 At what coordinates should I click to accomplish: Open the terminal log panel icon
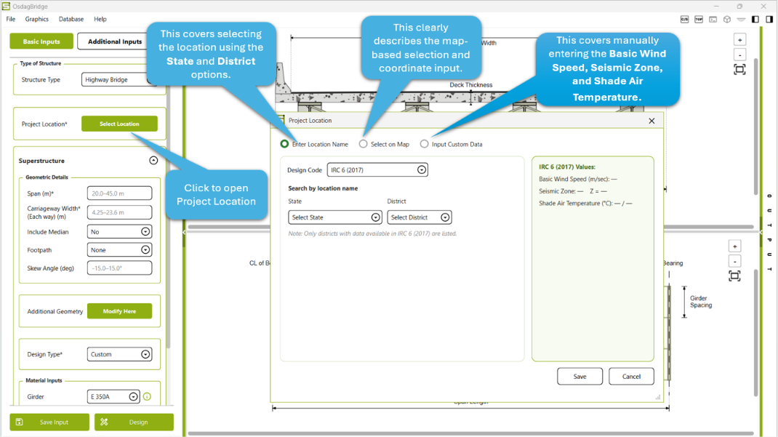[713, 20]
